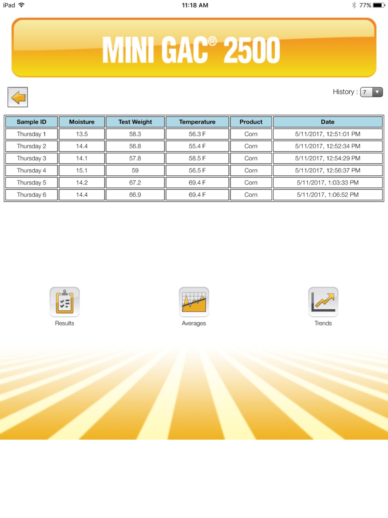Select the Thursday 5 sample cell

[31, 183]
